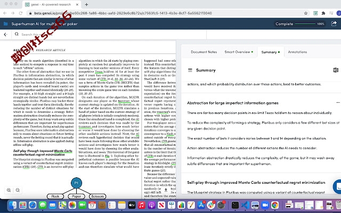Open Numbers from the dock
This screenshot has height=213, width=341.
click(181, 205)
